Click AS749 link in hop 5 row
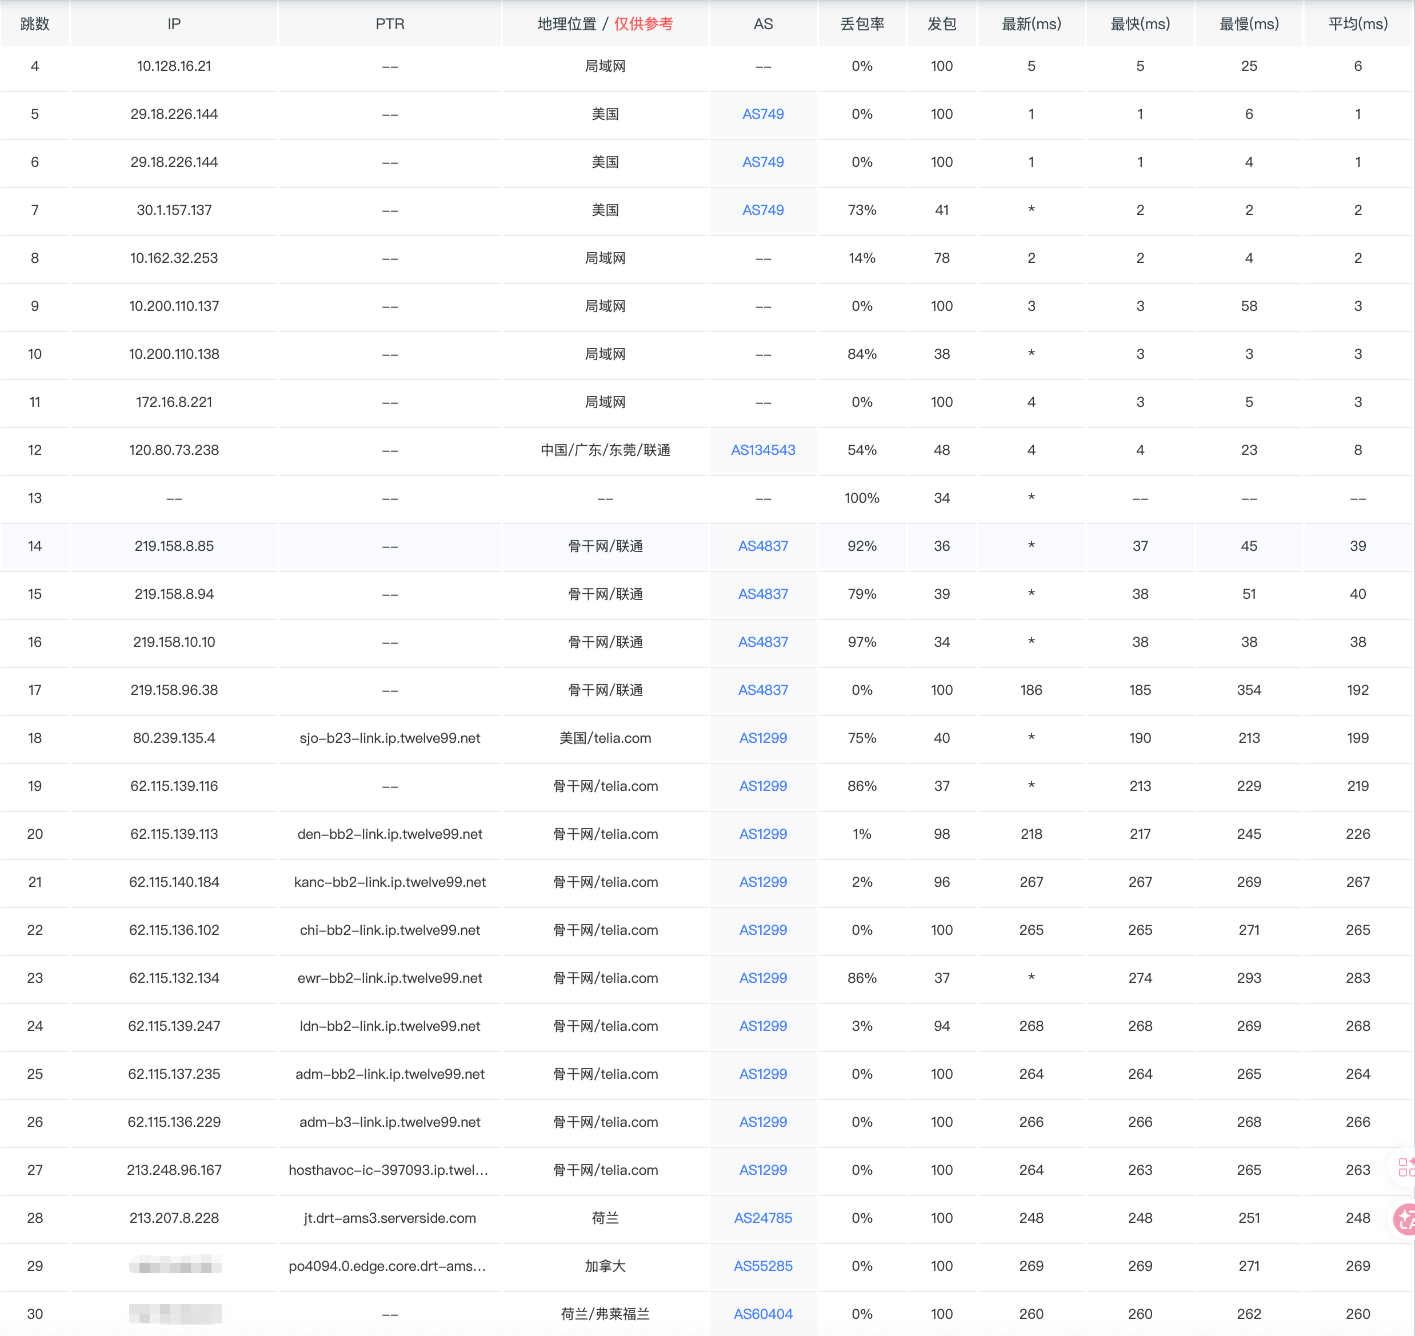Screen dimensions: 1415x1336 pyautogui.click(x=763, y=114)
